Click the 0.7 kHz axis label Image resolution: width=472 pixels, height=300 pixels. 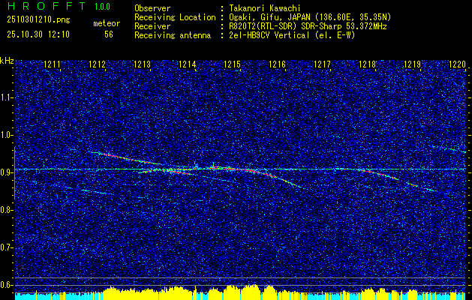[7, 247]
